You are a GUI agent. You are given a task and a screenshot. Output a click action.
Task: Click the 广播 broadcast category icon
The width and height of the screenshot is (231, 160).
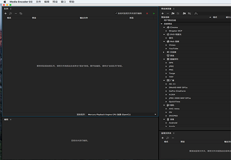point(168,81)
